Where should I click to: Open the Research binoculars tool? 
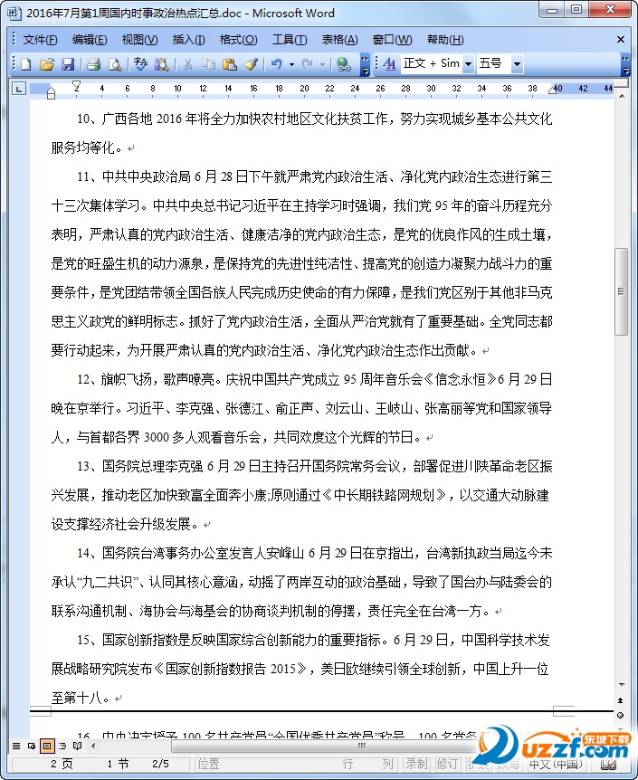(161, 64)
